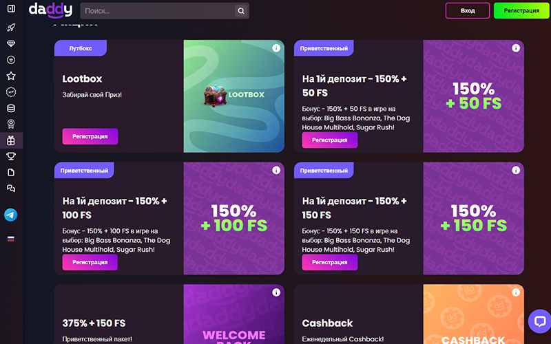
Task: Select Приветственный tag on 150 FS card
Action: click(x=324, y=170)
